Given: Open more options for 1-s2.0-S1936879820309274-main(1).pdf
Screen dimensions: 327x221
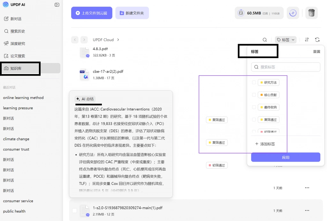Looking at the screenshot, I should coord(307,210).
